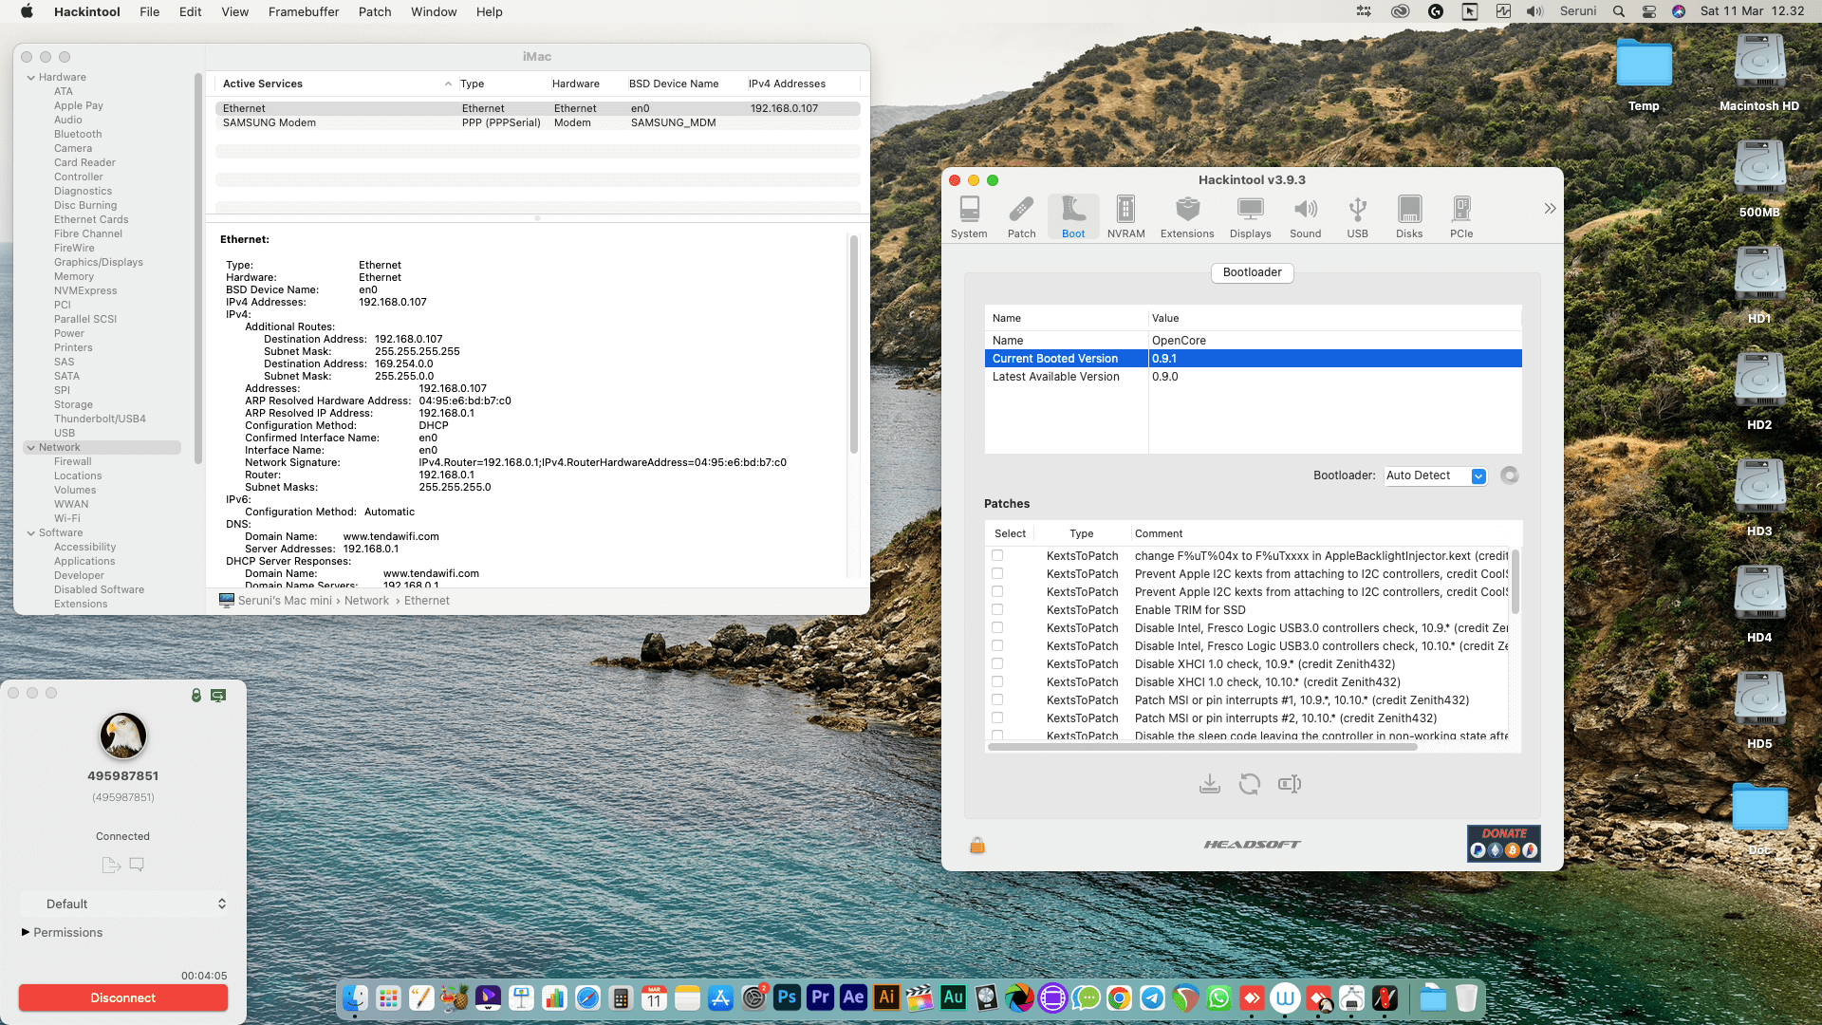Open the Disks section in Hackintool
The image size is (1822, 1025).
[x=1409, y=217]
